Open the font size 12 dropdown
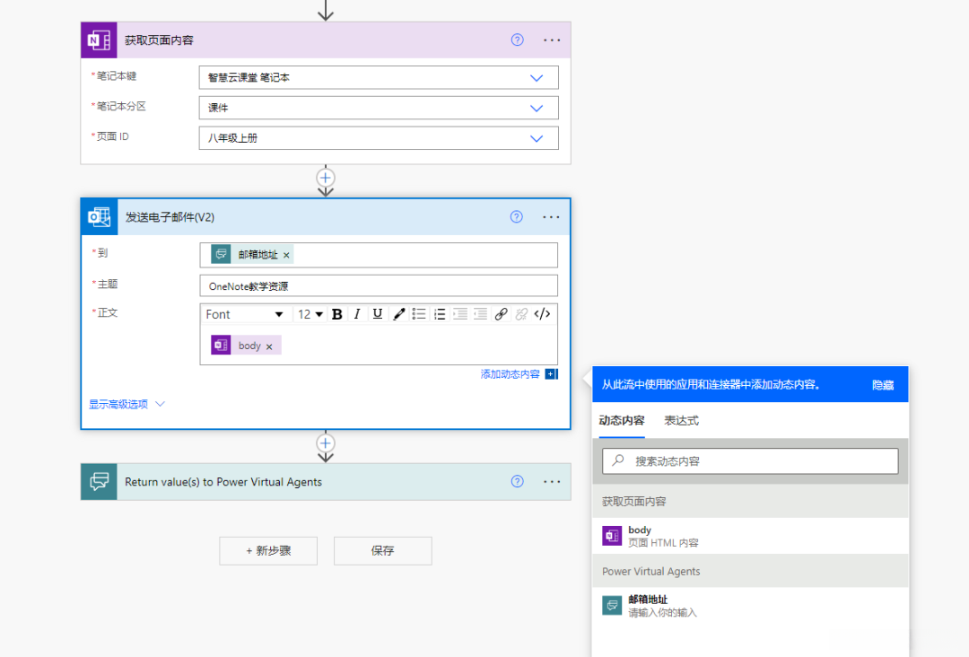Screen dimensions: 969x657 point(310,315)
